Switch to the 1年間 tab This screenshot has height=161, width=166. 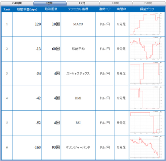pos(116,3)
